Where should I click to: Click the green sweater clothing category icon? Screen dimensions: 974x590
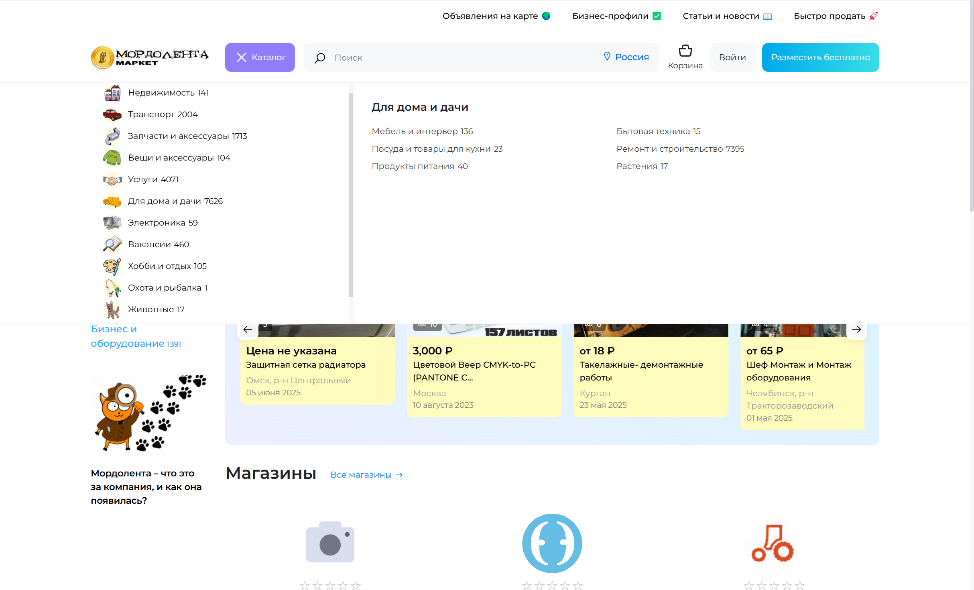112,158
